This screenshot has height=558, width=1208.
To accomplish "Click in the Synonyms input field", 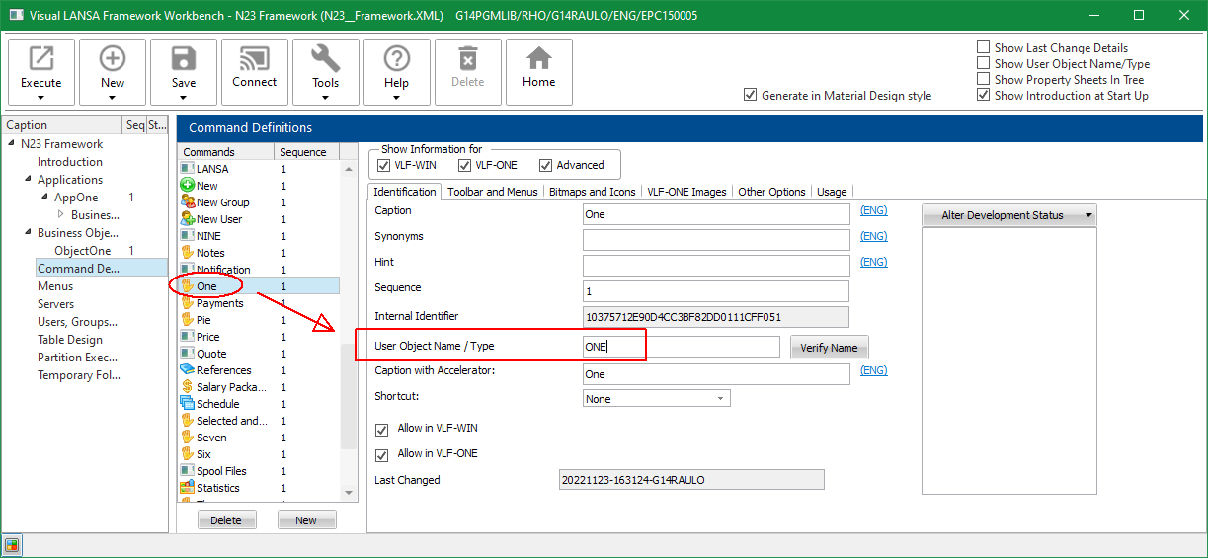I will click(716, 240).
